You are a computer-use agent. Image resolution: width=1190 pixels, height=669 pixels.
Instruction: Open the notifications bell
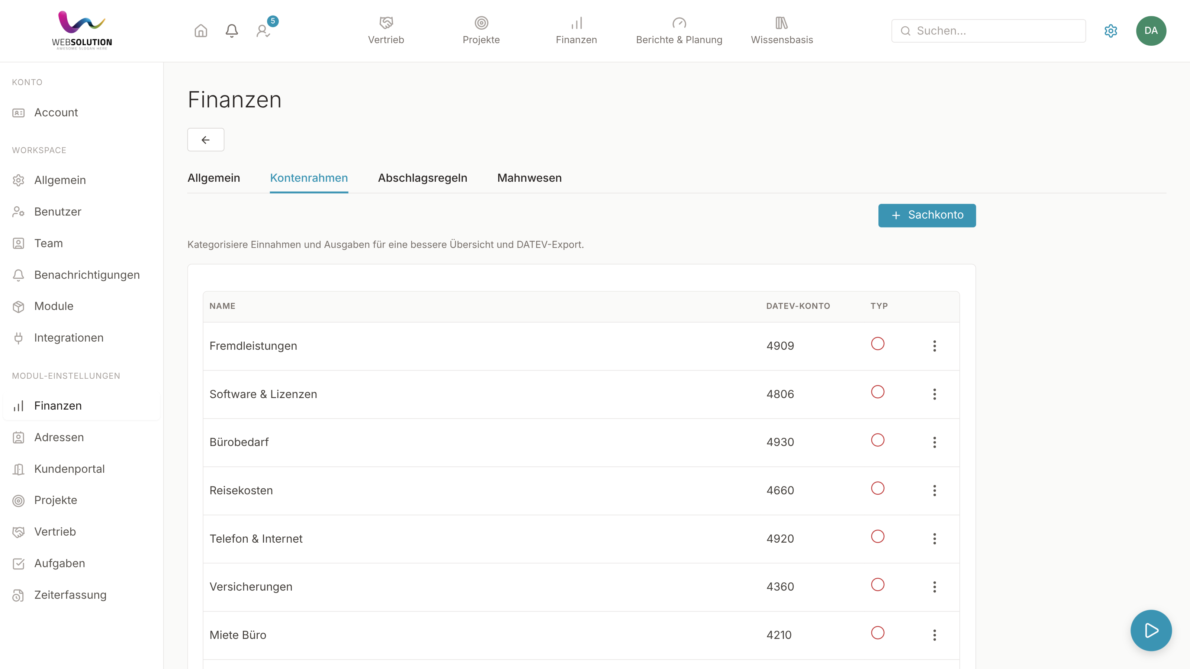pos(231,31)
